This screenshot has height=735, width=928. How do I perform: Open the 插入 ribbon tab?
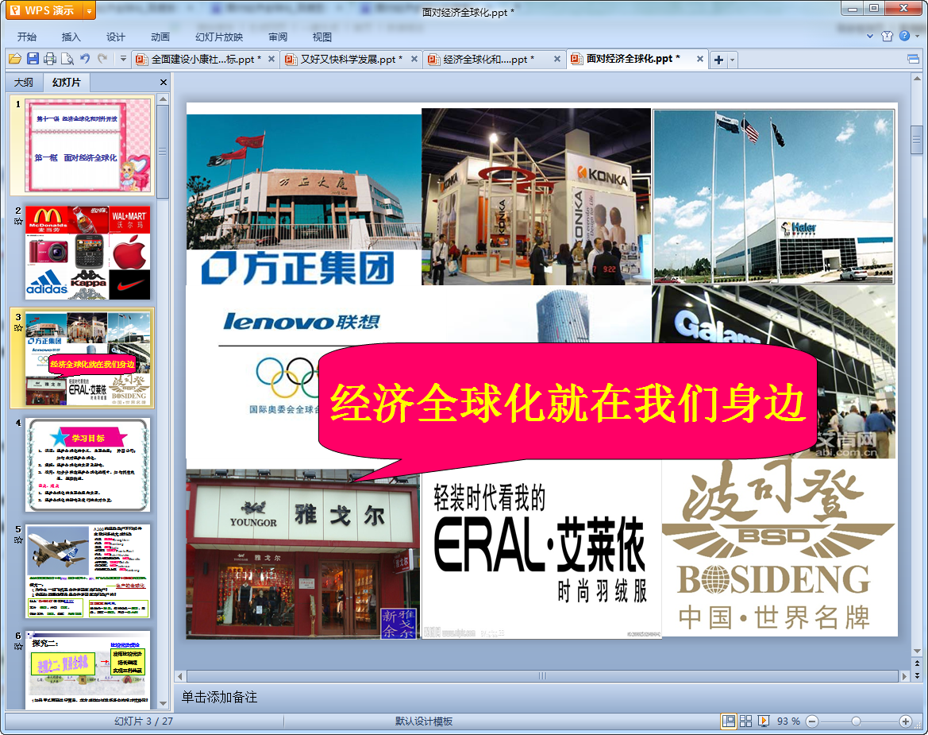(71, 37)
